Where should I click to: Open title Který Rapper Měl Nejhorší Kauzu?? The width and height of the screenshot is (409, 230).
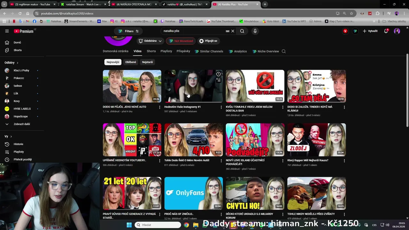tap(308, 160)
